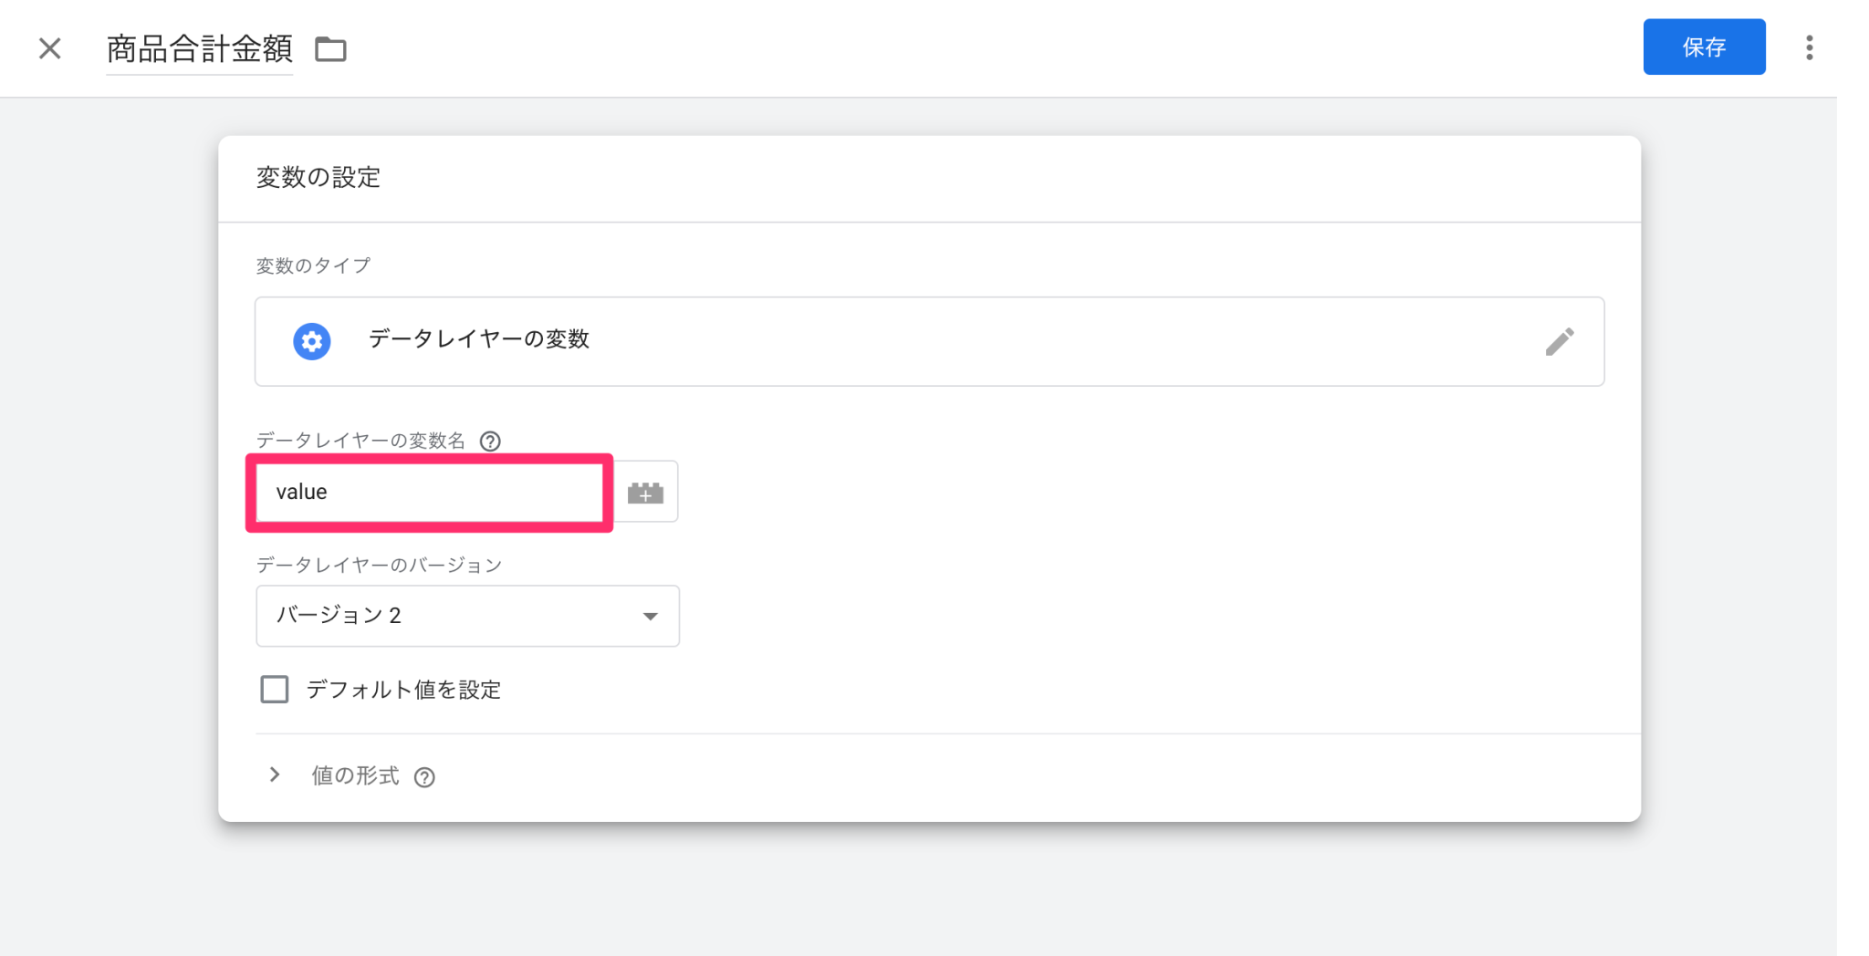Expand the 値の形式 section chevron
This screenshot has height=956, width=1869.
tap(275, 775)
